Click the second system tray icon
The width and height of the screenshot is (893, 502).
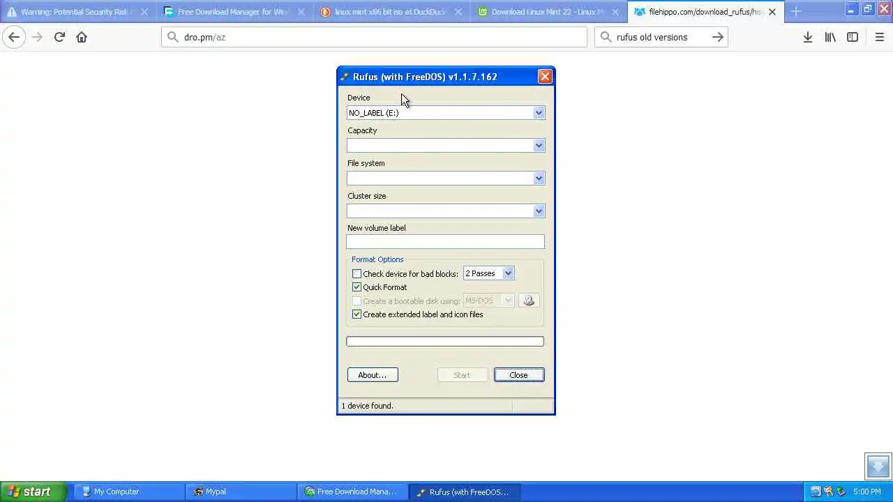tap(828, 492)
